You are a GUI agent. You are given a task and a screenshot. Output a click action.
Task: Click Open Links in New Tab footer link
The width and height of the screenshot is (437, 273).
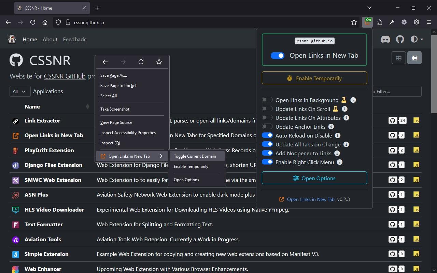[x=311, y=199]
